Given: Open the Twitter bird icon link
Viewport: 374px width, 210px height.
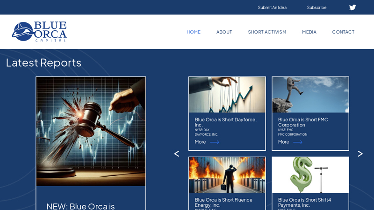Looking at the screenshot, I should [x=352, y=7].
